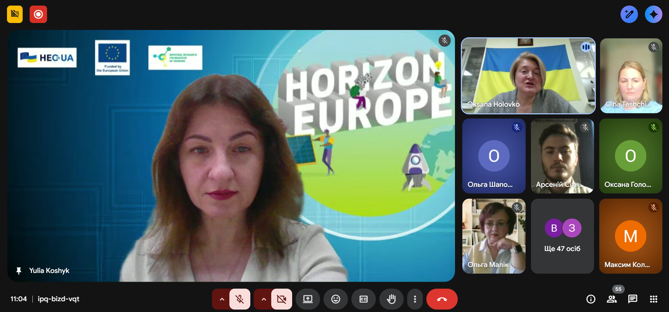Select Oksana Holovko's video tile
669x312 pixels.
tap(528, 76)
